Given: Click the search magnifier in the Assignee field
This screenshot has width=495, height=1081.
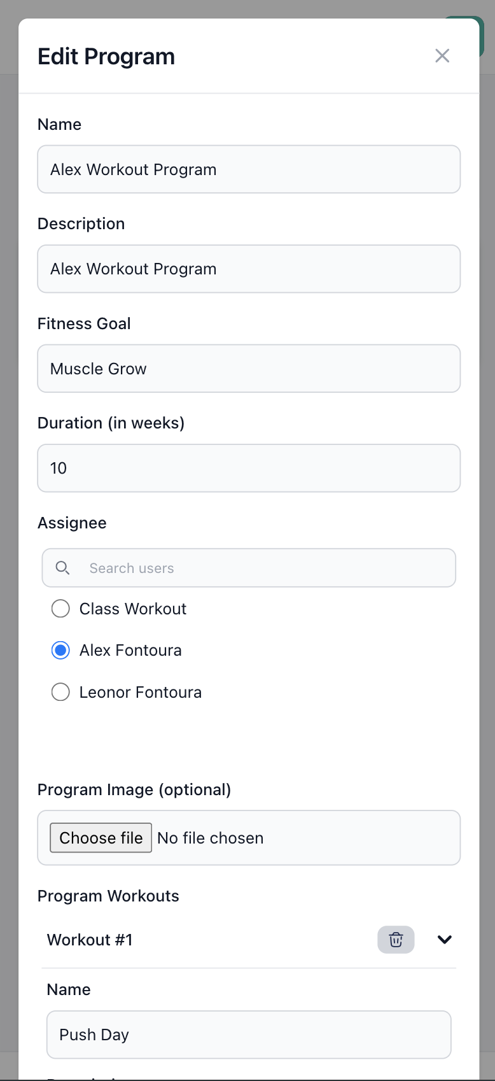Looking at the screenshot, I should [x=62, y=567].
